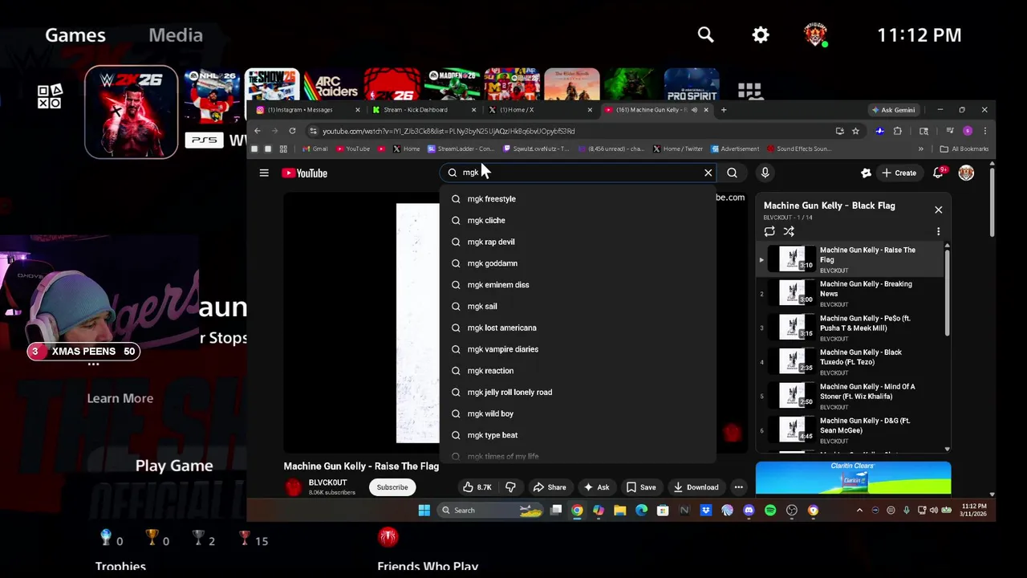Expand the bookmarks overflow chevron

(x=921, y=149)
